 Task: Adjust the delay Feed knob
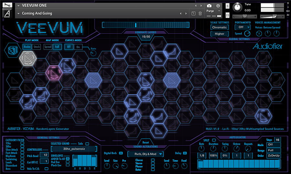(x=184, y=166)
